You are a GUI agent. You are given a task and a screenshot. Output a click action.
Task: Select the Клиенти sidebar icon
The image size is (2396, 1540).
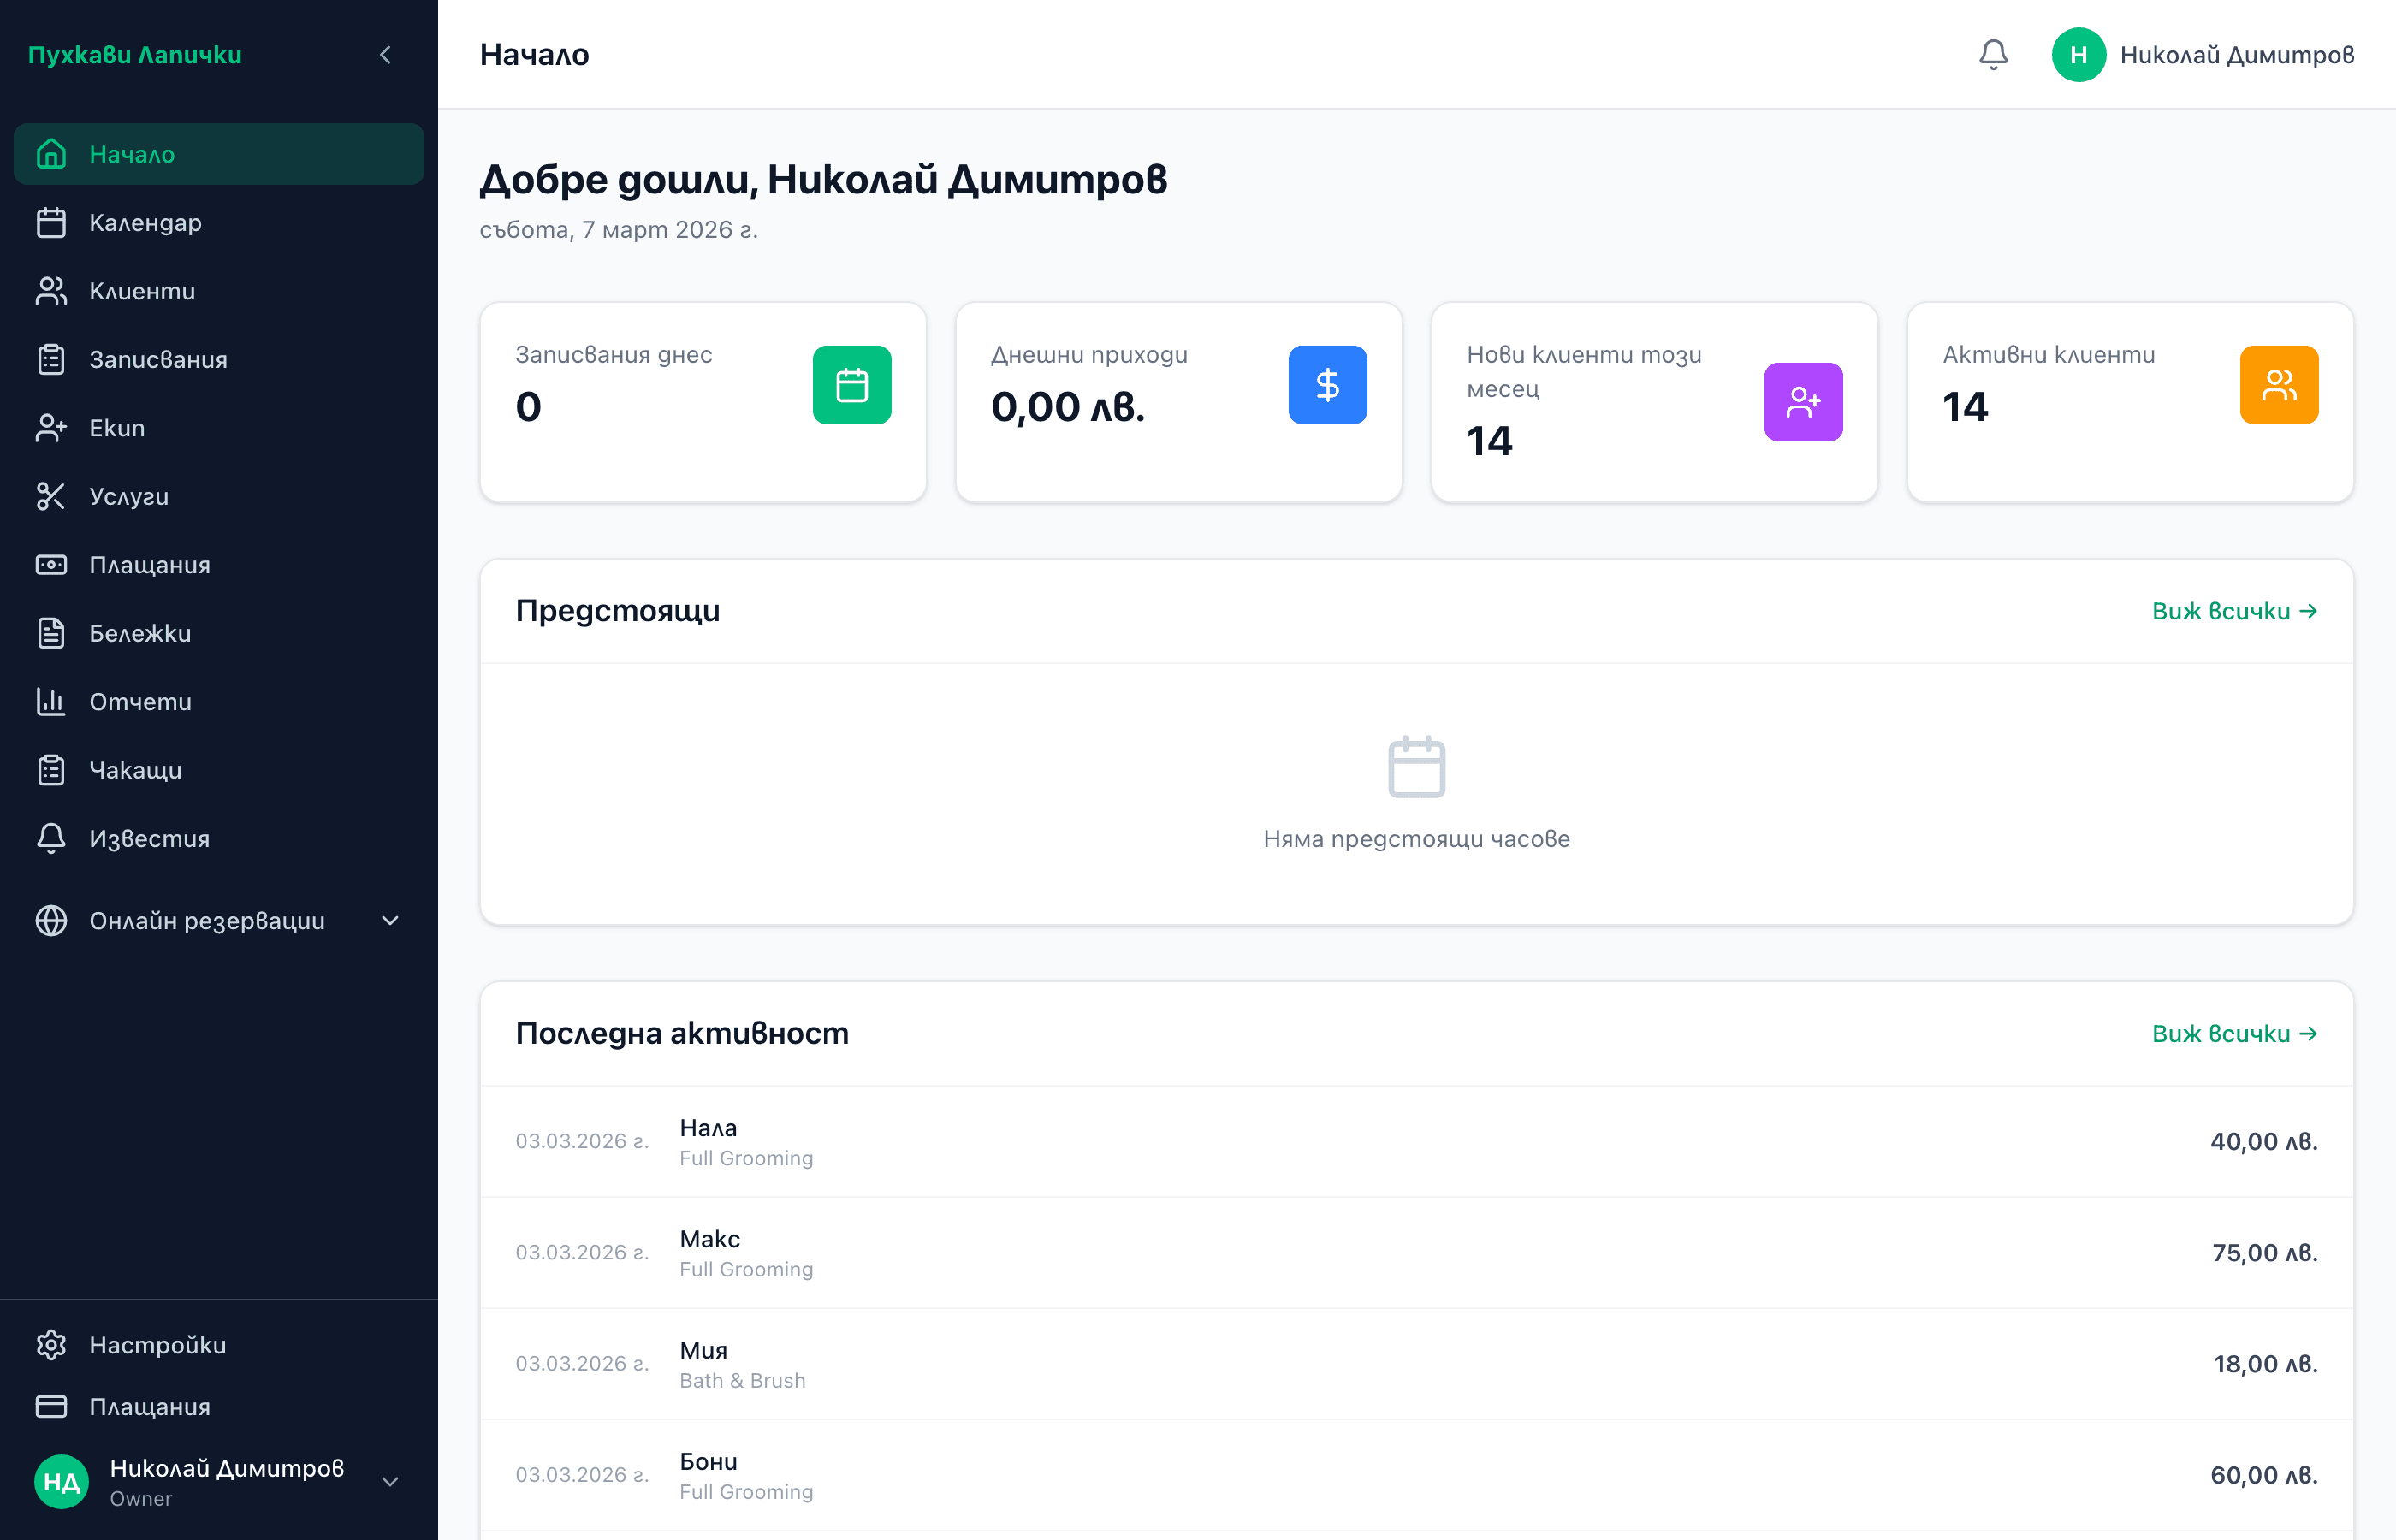(52, 290)
